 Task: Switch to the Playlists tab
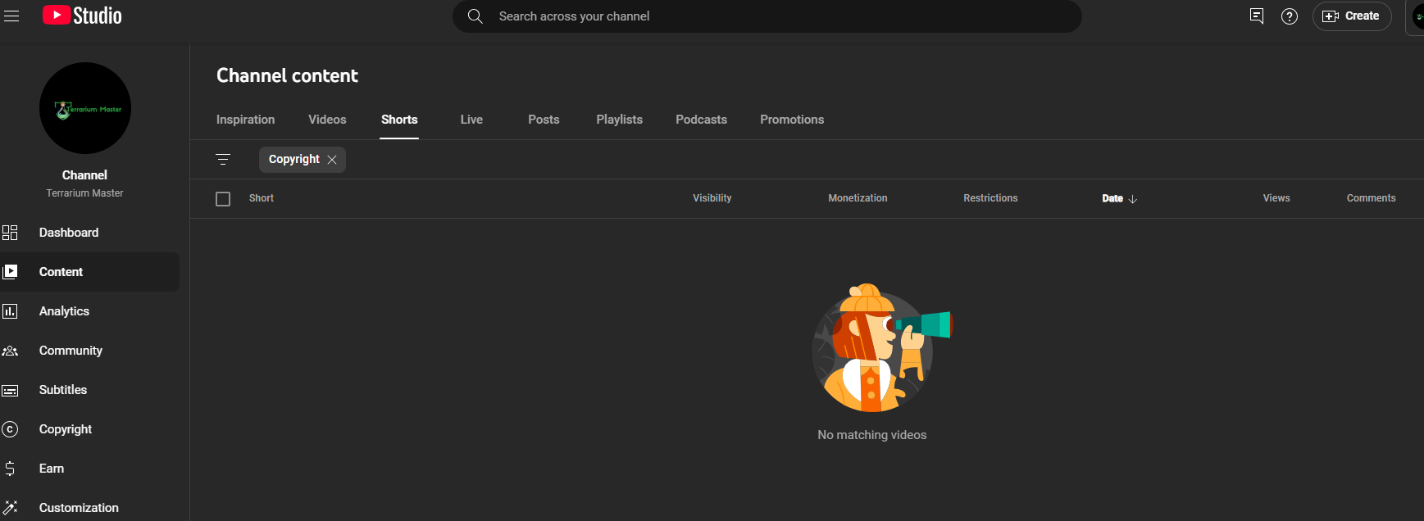[620, 120]
